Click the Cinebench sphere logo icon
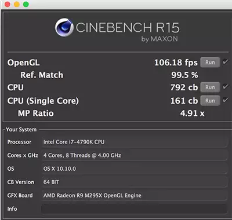 tap(64, 27)
